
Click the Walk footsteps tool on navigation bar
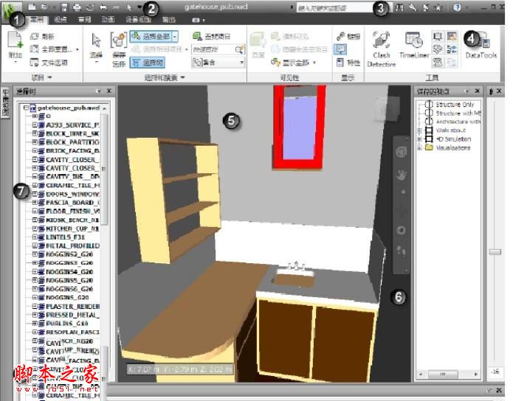[402, 251]
